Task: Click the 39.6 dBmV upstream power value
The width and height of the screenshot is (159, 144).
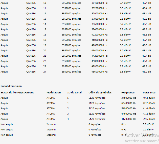Action: pos(149,119)
